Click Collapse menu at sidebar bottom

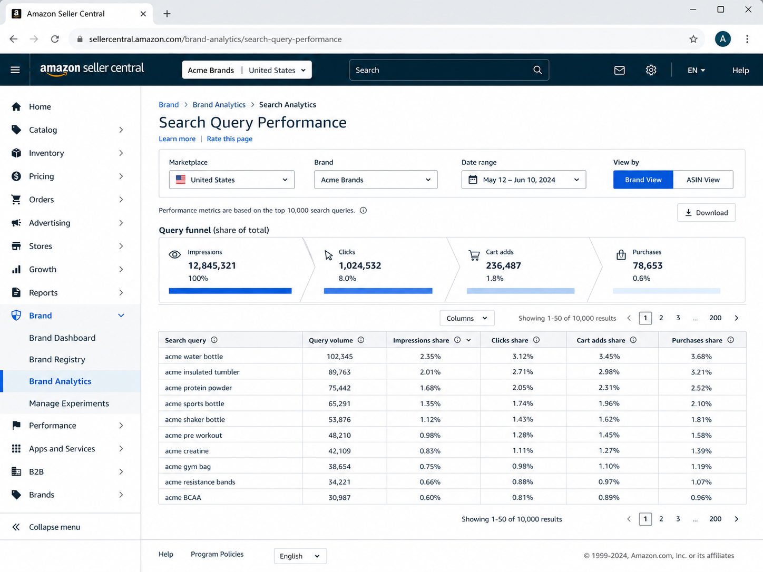(x=46, y=527)
